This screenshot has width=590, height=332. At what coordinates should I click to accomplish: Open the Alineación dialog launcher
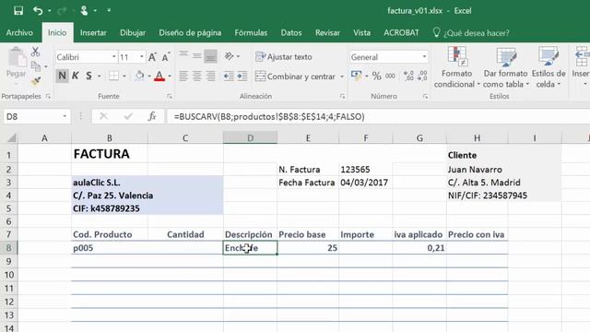tap(342, 96)
